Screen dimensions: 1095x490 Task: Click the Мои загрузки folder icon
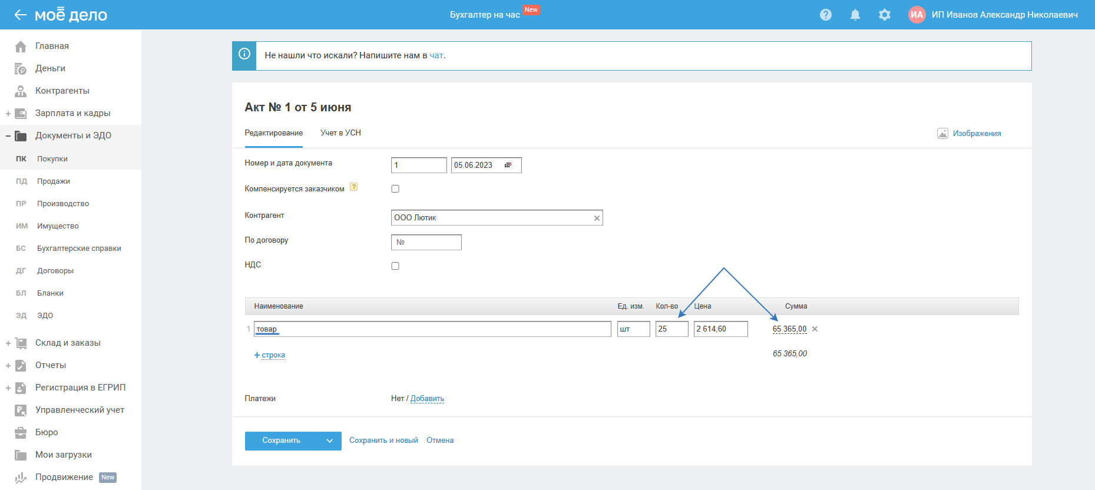(21, 455)
